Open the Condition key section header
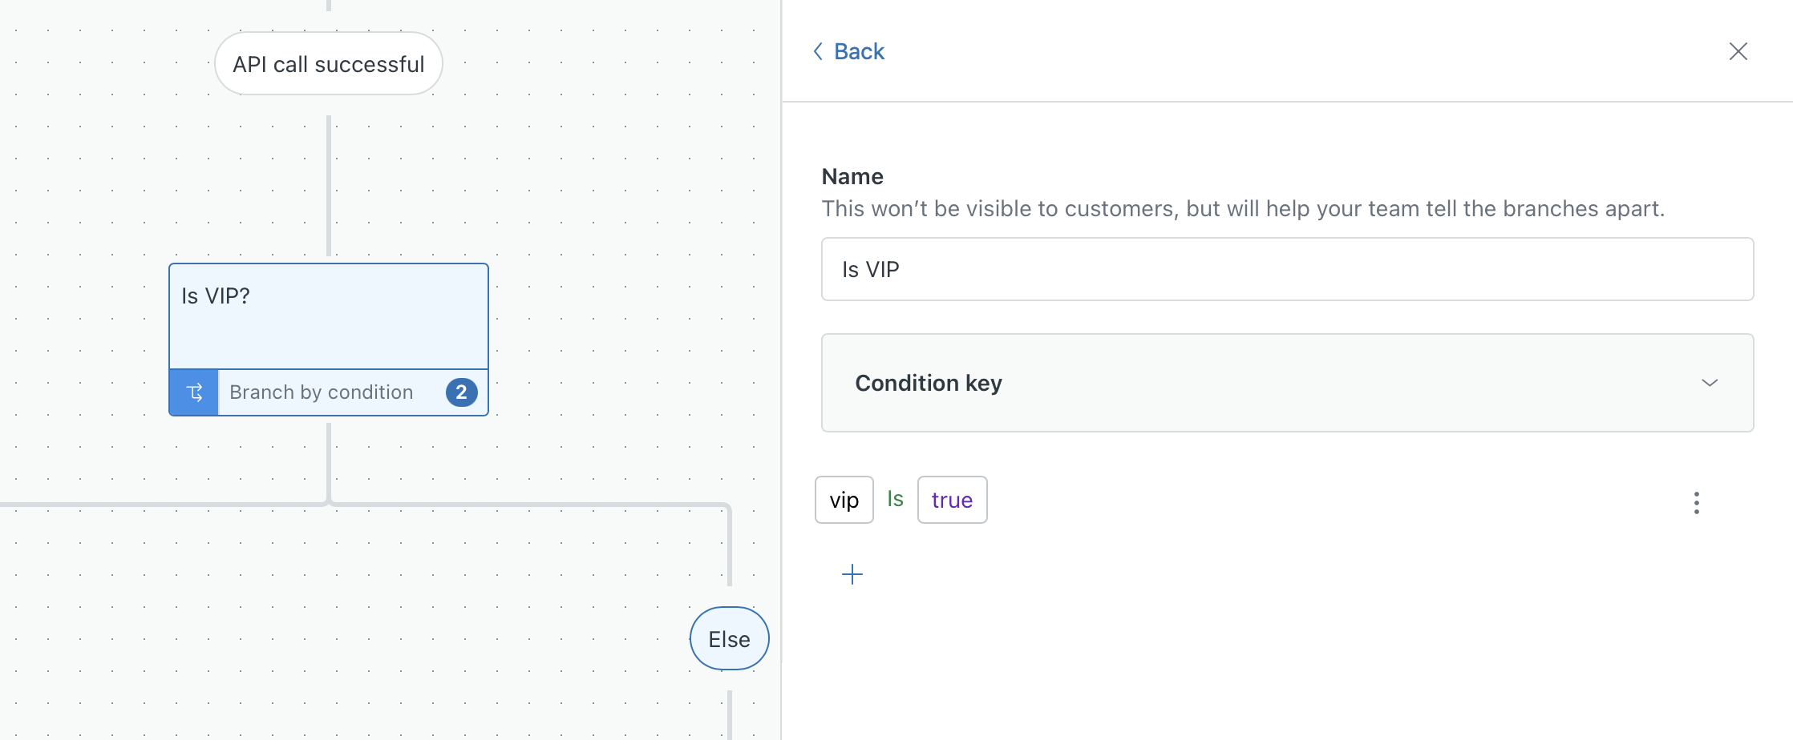1793x740 pixels. click(x=929, y=383)
